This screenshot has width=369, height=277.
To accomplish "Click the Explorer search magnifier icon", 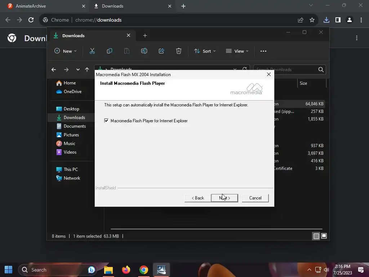I will point(321,70).
